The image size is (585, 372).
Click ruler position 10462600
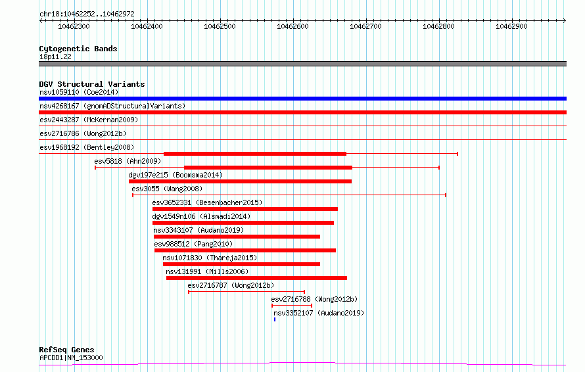pyautogui.click(x=292, y=26)
